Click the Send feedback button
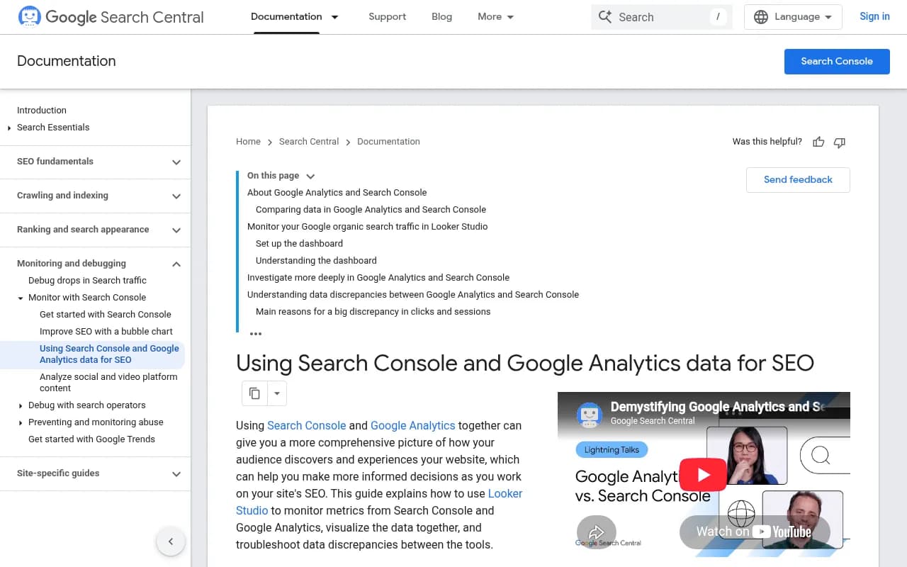The height and width of the screenshot is (567, 907). pos(798,180)
